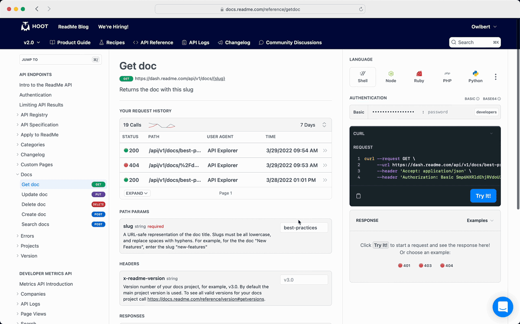Open the EXPAND dropdown in request history
Viewport: 520px width, 324px height.
(137, 193)
